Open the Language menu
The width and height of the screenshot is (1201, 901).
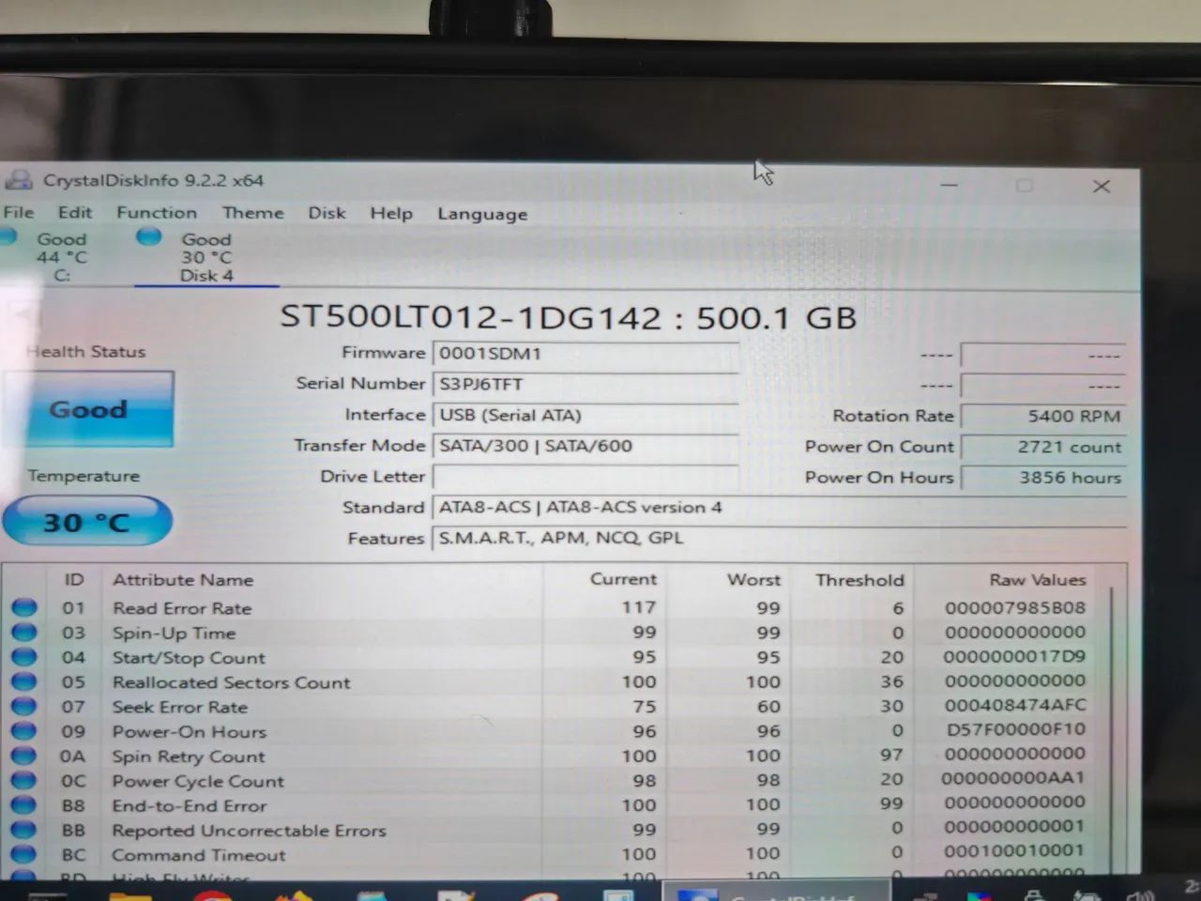click(482, 214)
